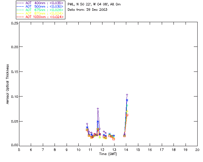The width and height of the screenshot is (203, 162).
Task: Click the x-axis tick label 17
Action: (x=162, y=150)
